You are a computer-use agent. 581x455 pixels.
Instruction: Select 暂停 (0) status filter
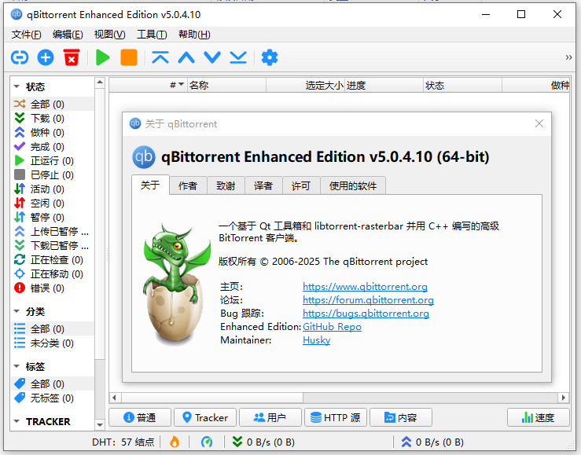tap(53, 217)
